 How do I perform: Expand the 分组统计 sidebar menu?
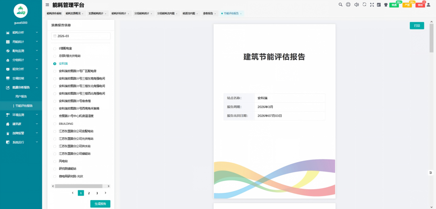click(37, 60)
